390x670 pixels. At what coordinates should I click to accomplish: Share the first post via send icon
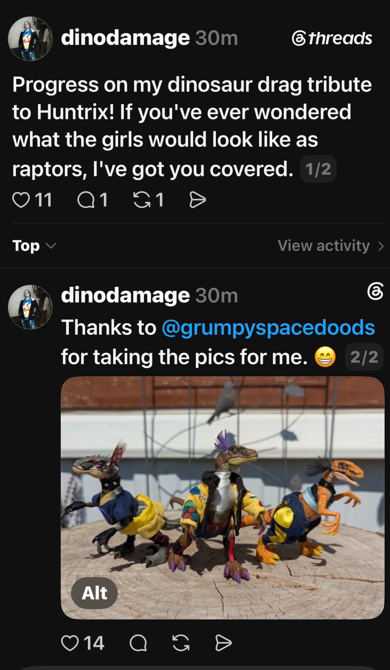coord(197,200)
